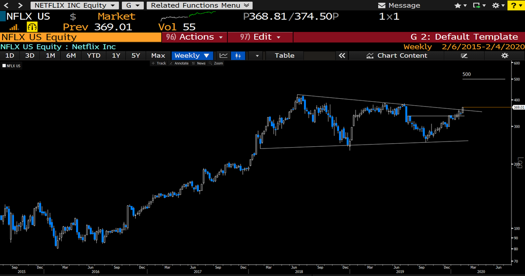Expand the Related Functions Menu

click(199, 5)
